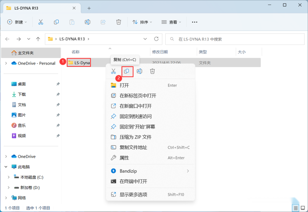The height and width of the screenshot is (212, 308).
Task: Click the search box 在 LS-DYNA R13 中搜索
Action: 235,39
